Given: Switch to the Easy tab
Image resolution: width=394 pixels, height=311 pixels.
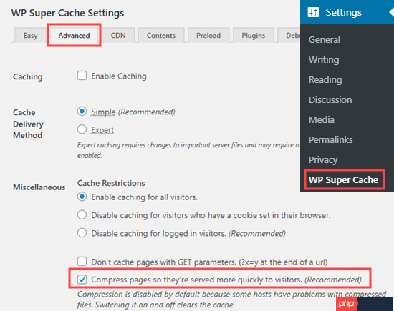Looking at the screenshot, I should [30, 35].
